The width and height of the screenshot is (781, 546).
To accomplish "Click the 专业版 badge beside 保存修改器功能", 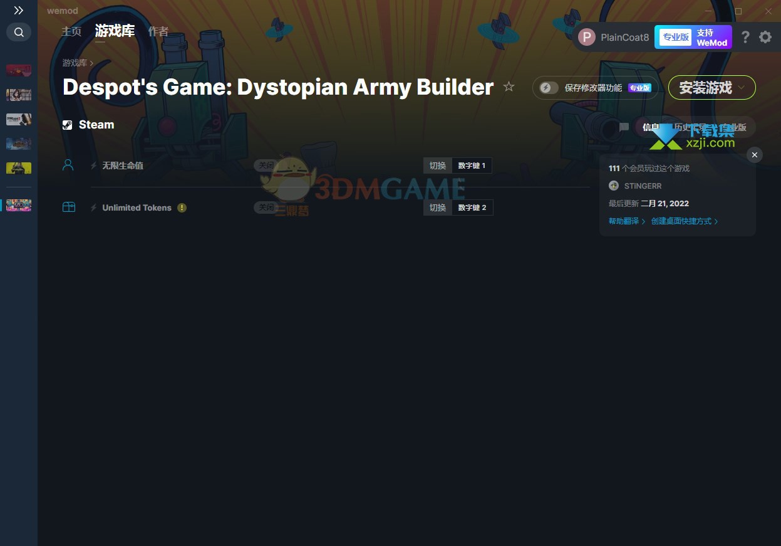I will click(639, 88).
